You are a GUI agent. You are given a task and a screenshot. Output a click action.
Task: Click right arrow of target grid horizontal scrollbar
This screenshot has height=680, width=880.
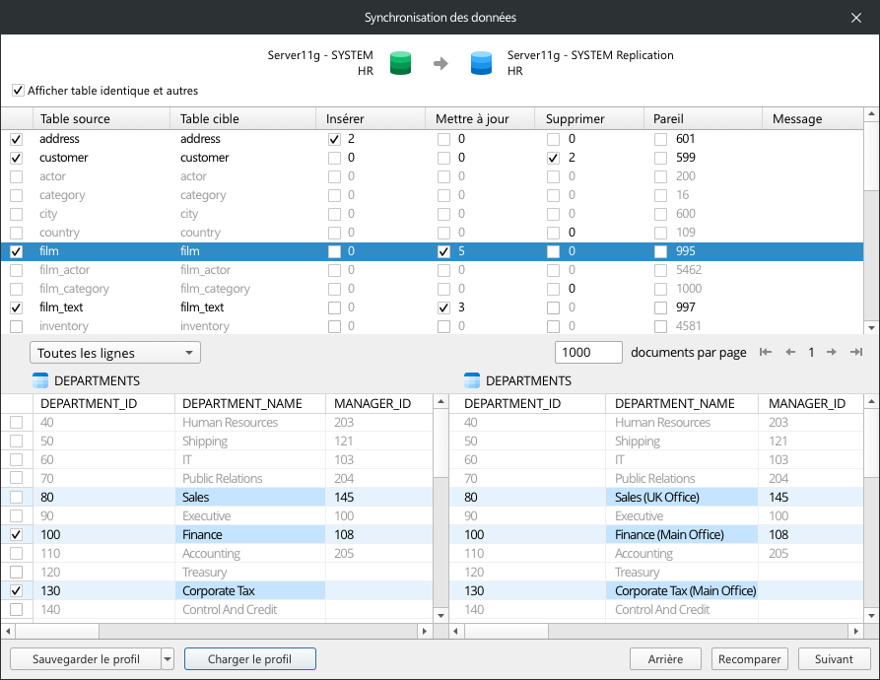tap(856, 631)
